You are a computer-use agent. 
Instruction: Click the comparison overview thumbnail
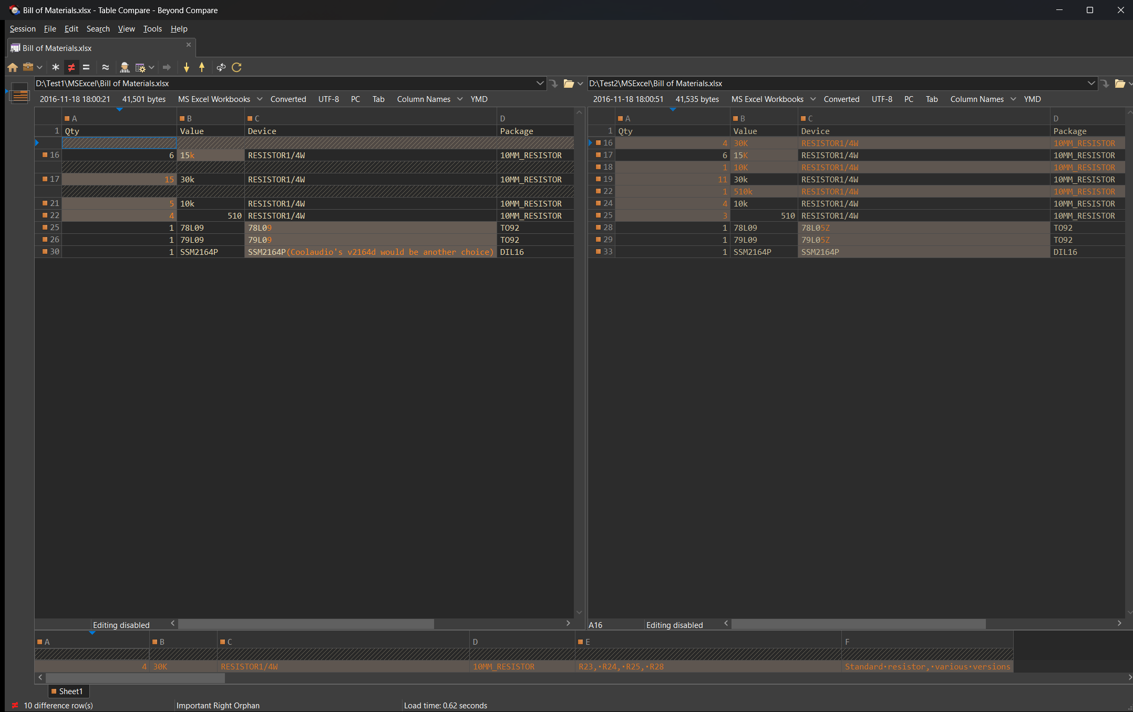[x=19, y=93]
